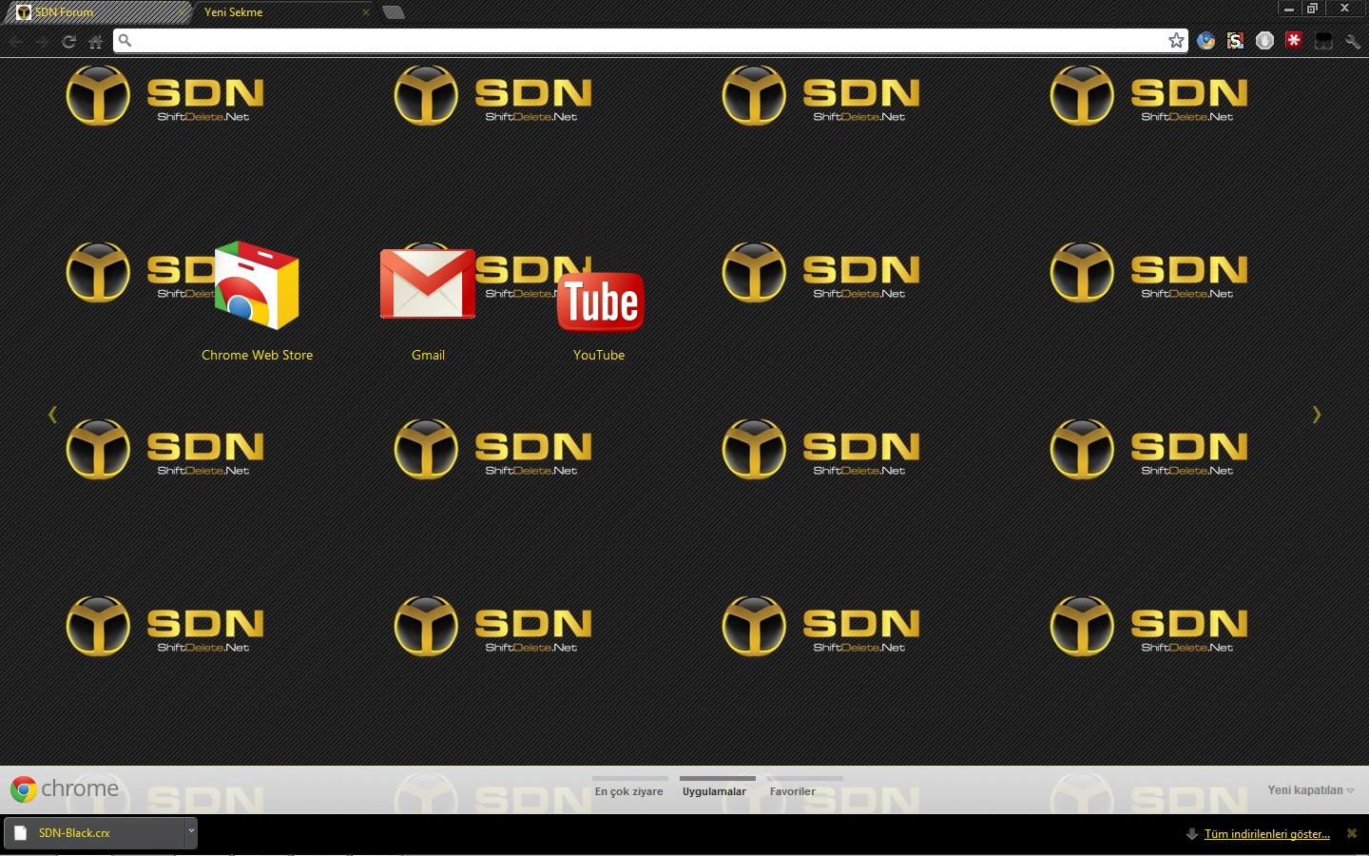Go back to the previous page

click(x=16, y=41)
